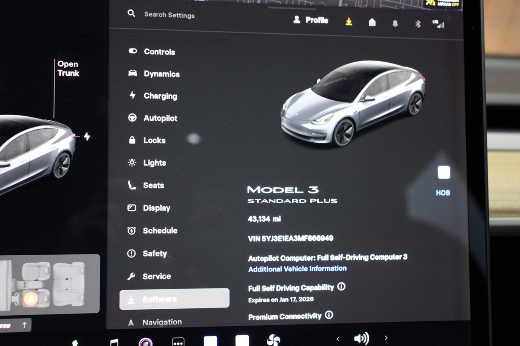Image resolution: width=520 pixels, height=346 pixels.
Task: Open Additional Vehicle Information link
Action: tap(297, 269)
